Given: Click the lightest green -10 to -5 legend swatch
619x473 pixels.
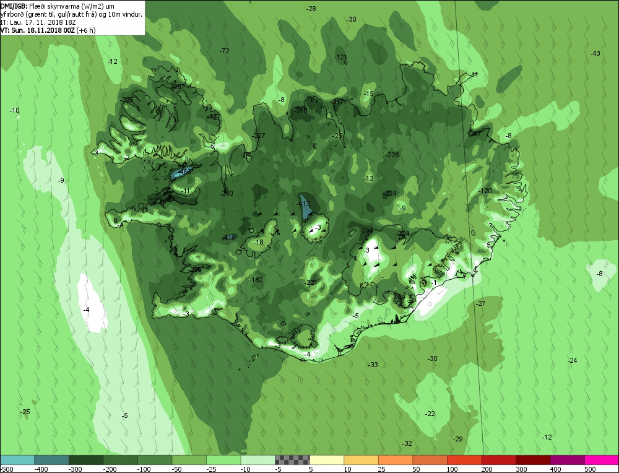Looking at the screenshot, I should [258, 460].
